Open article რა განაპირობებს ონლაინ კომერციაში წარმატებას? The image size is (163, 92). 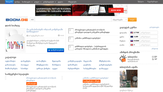tap(45, 31)
